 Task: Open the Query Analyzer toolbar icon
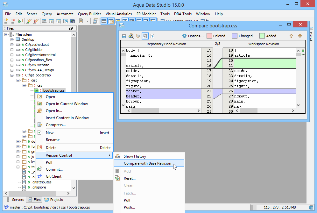(44, 21)
